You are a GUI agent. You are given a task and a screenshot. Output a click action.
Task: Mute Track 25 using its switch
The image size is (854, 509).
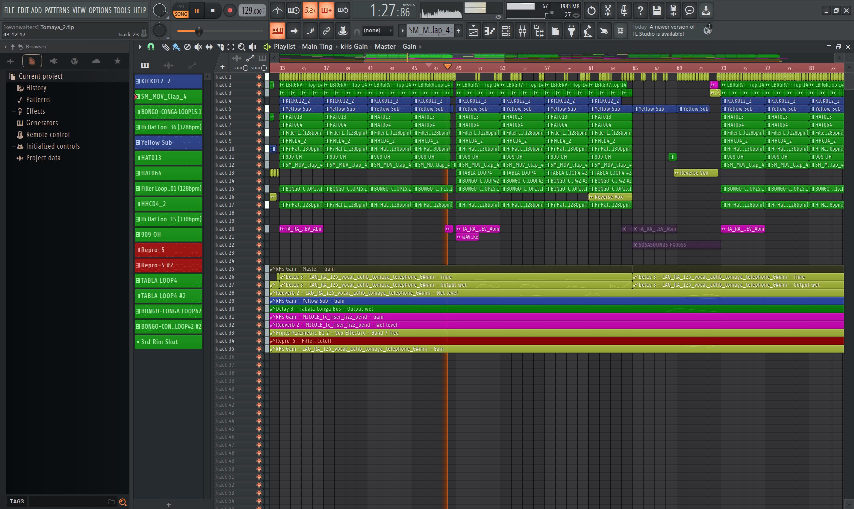259,269
